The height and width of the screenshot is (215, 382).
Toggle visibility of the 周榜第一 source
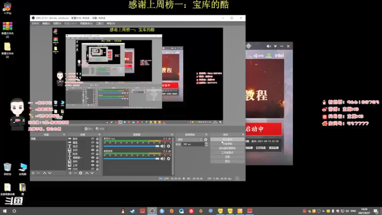tap(93, 158)
